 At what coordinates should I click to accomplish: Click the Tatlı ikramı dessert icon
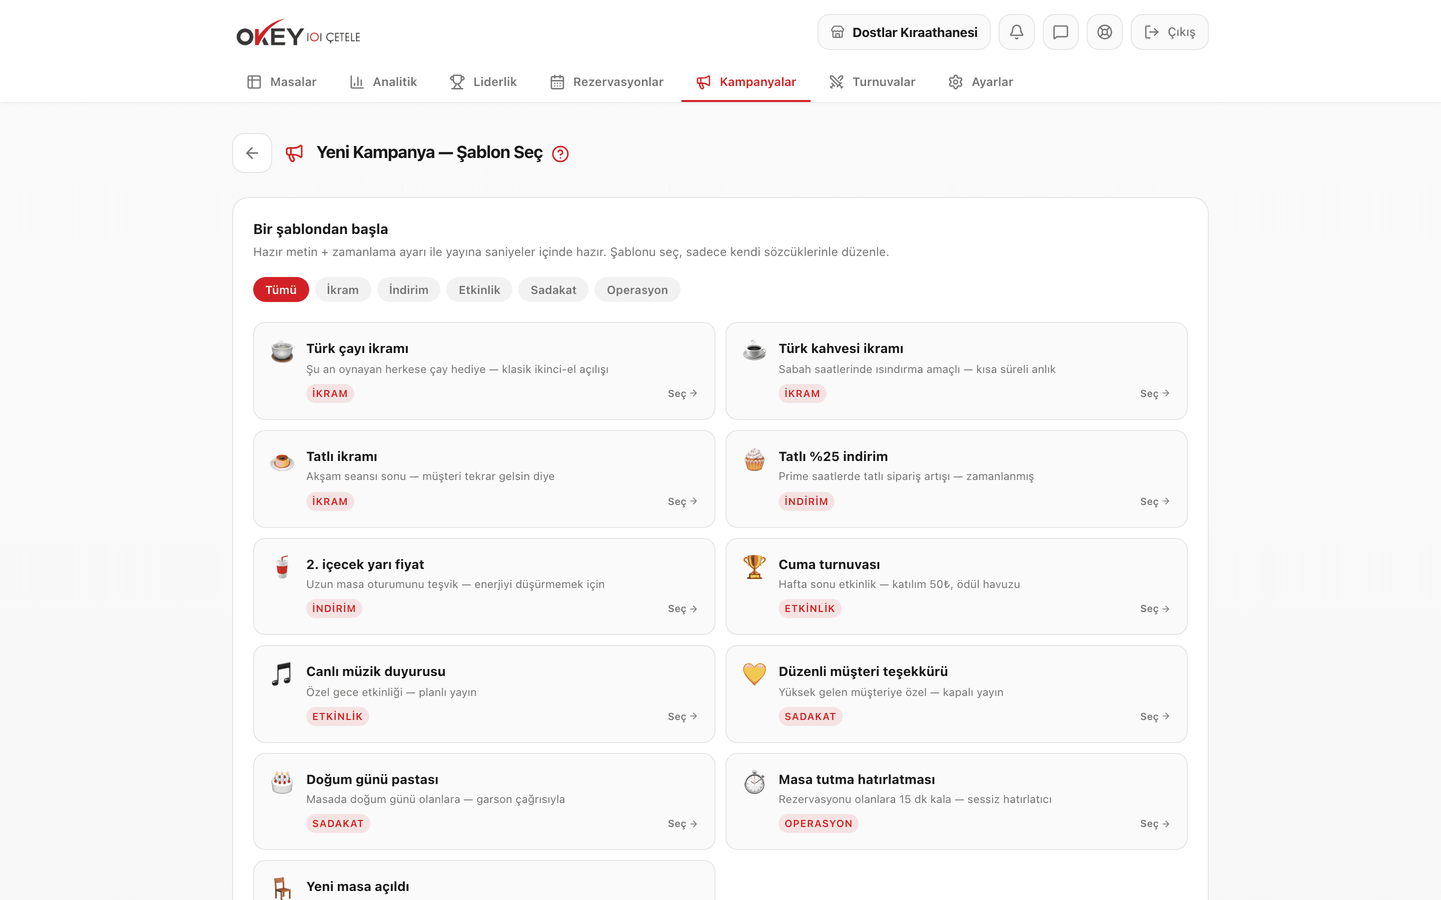282,460
